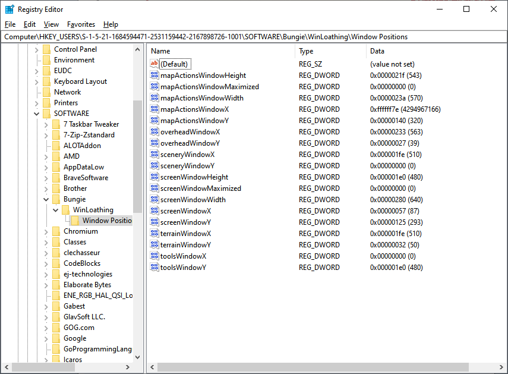Collapse the WinLoathing tree node
The image size is (508, 374).
tap(55, 210)
